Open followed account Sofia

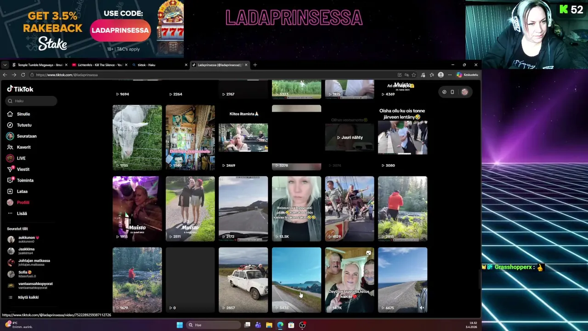point(25,274)
